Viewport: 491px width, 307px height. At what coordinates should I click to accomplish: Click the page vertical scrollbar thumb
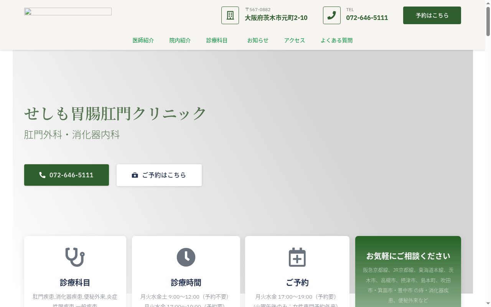click(488, 21)
